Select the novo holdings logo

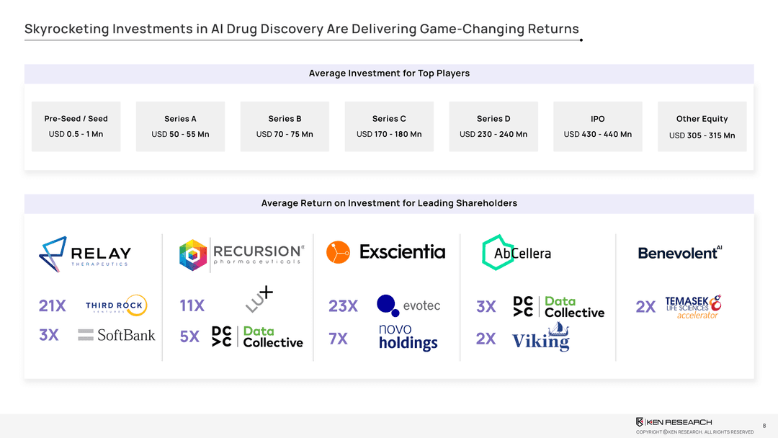pos(408,337)
